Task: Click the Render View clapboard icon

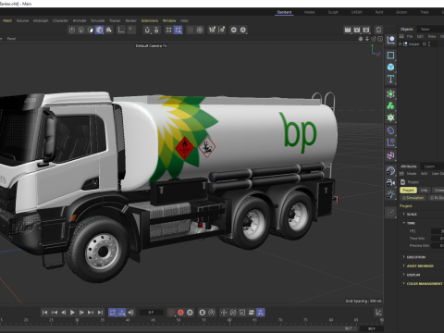Action: click(348, 30)
